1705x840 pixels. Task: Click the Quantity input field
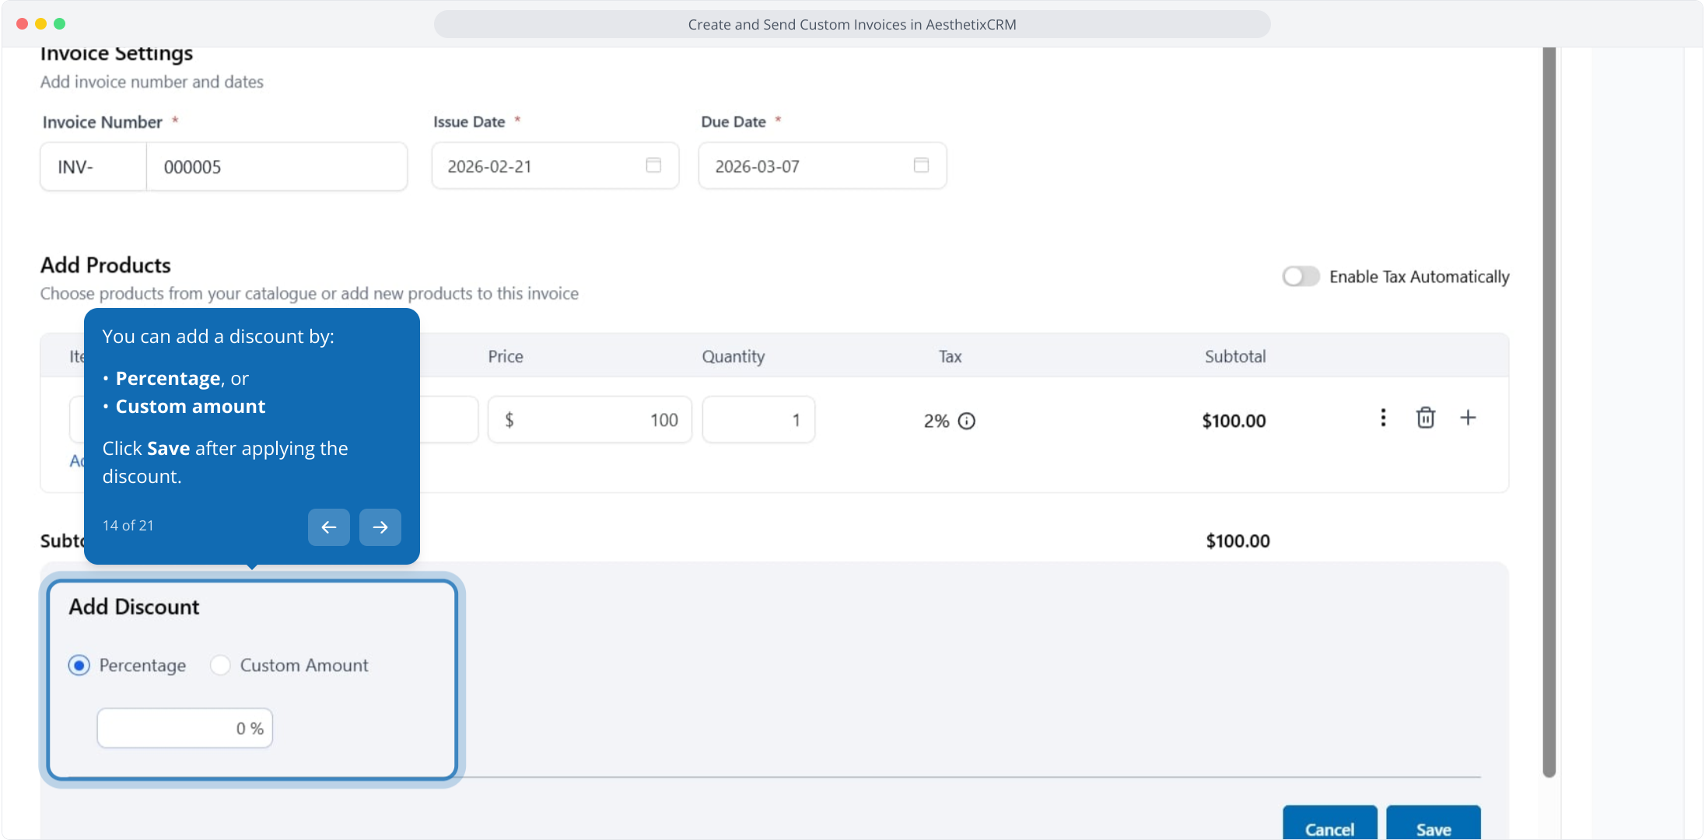point(758,421)
